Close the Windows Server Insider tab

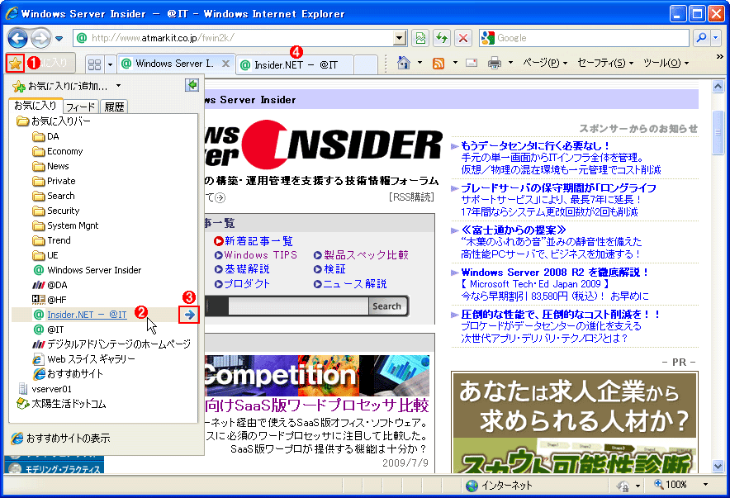pos(225,64)
